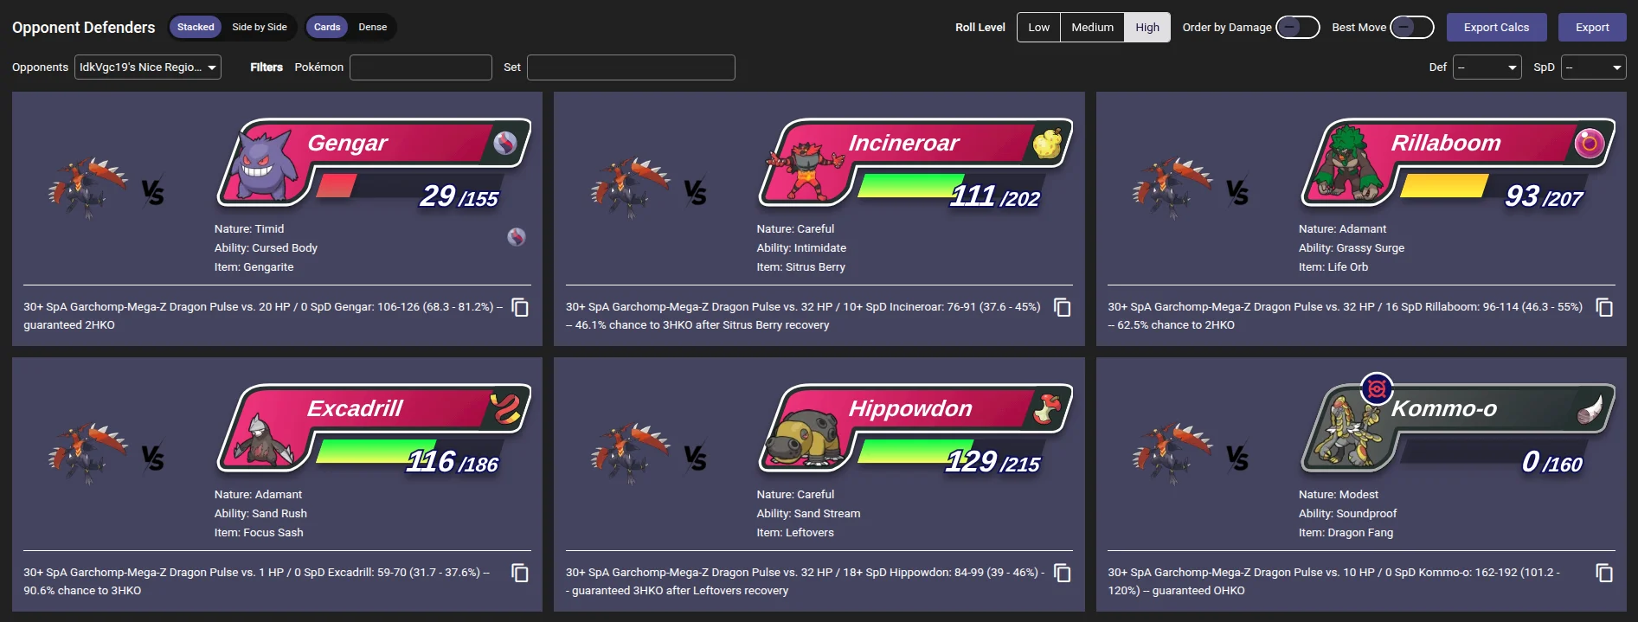Click the Dynamax badge above Kommo-o
1638x622 pixels.
pos(1376,388)
